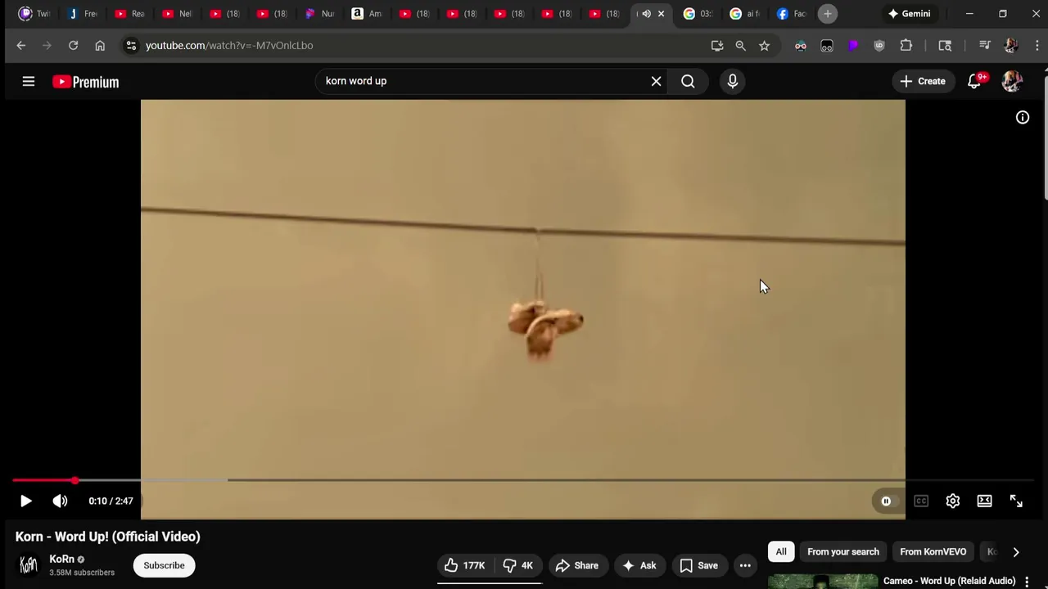Screen dimensions: 1048x589
Task: Subscribe to the KoRn channel
Action: (x=164, y=565)
